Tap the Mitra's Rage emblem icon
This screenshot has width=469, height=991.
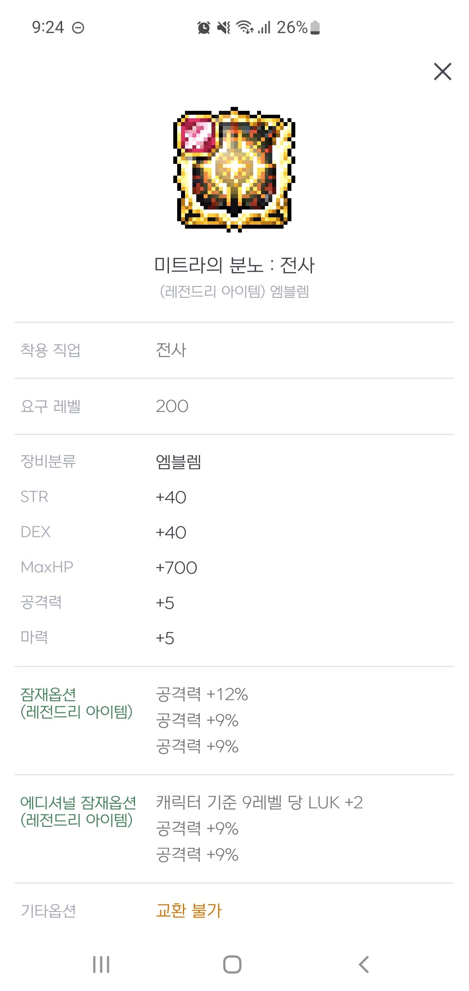coord(234,169)
